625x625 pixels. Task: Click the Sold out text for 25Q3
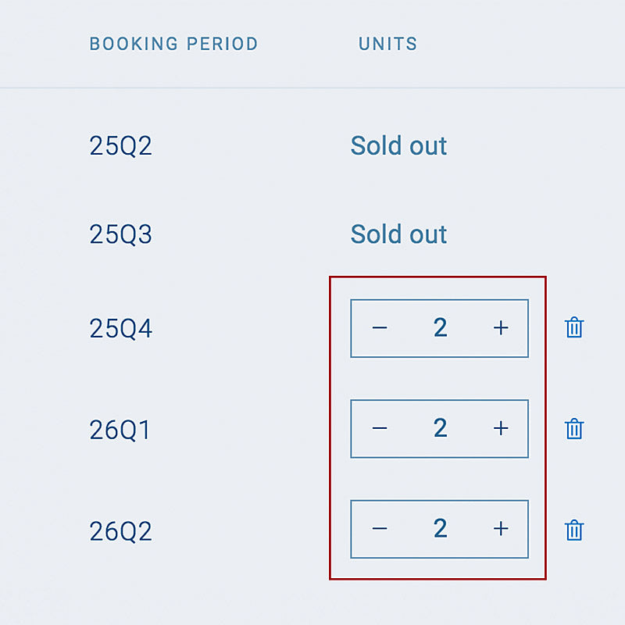[x=398, y=234]
